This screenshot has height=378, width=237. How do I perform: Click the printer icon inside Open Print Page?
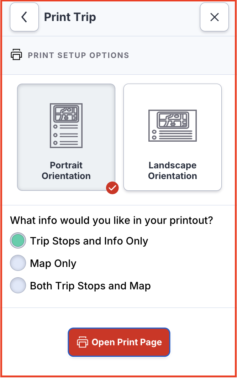[83, 342]
